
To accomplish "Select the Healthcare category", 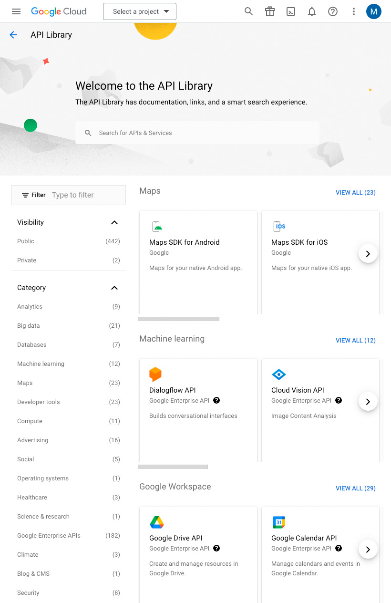I will click(69, 498).
